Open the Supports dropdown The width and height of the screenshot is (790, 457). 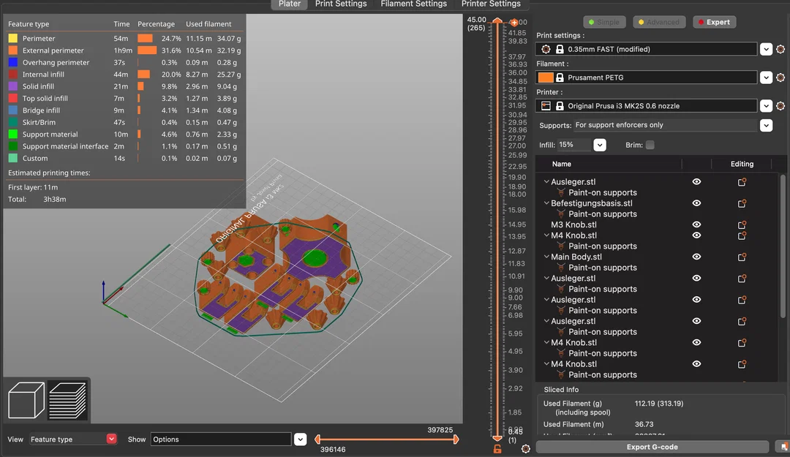pos(766,125)
